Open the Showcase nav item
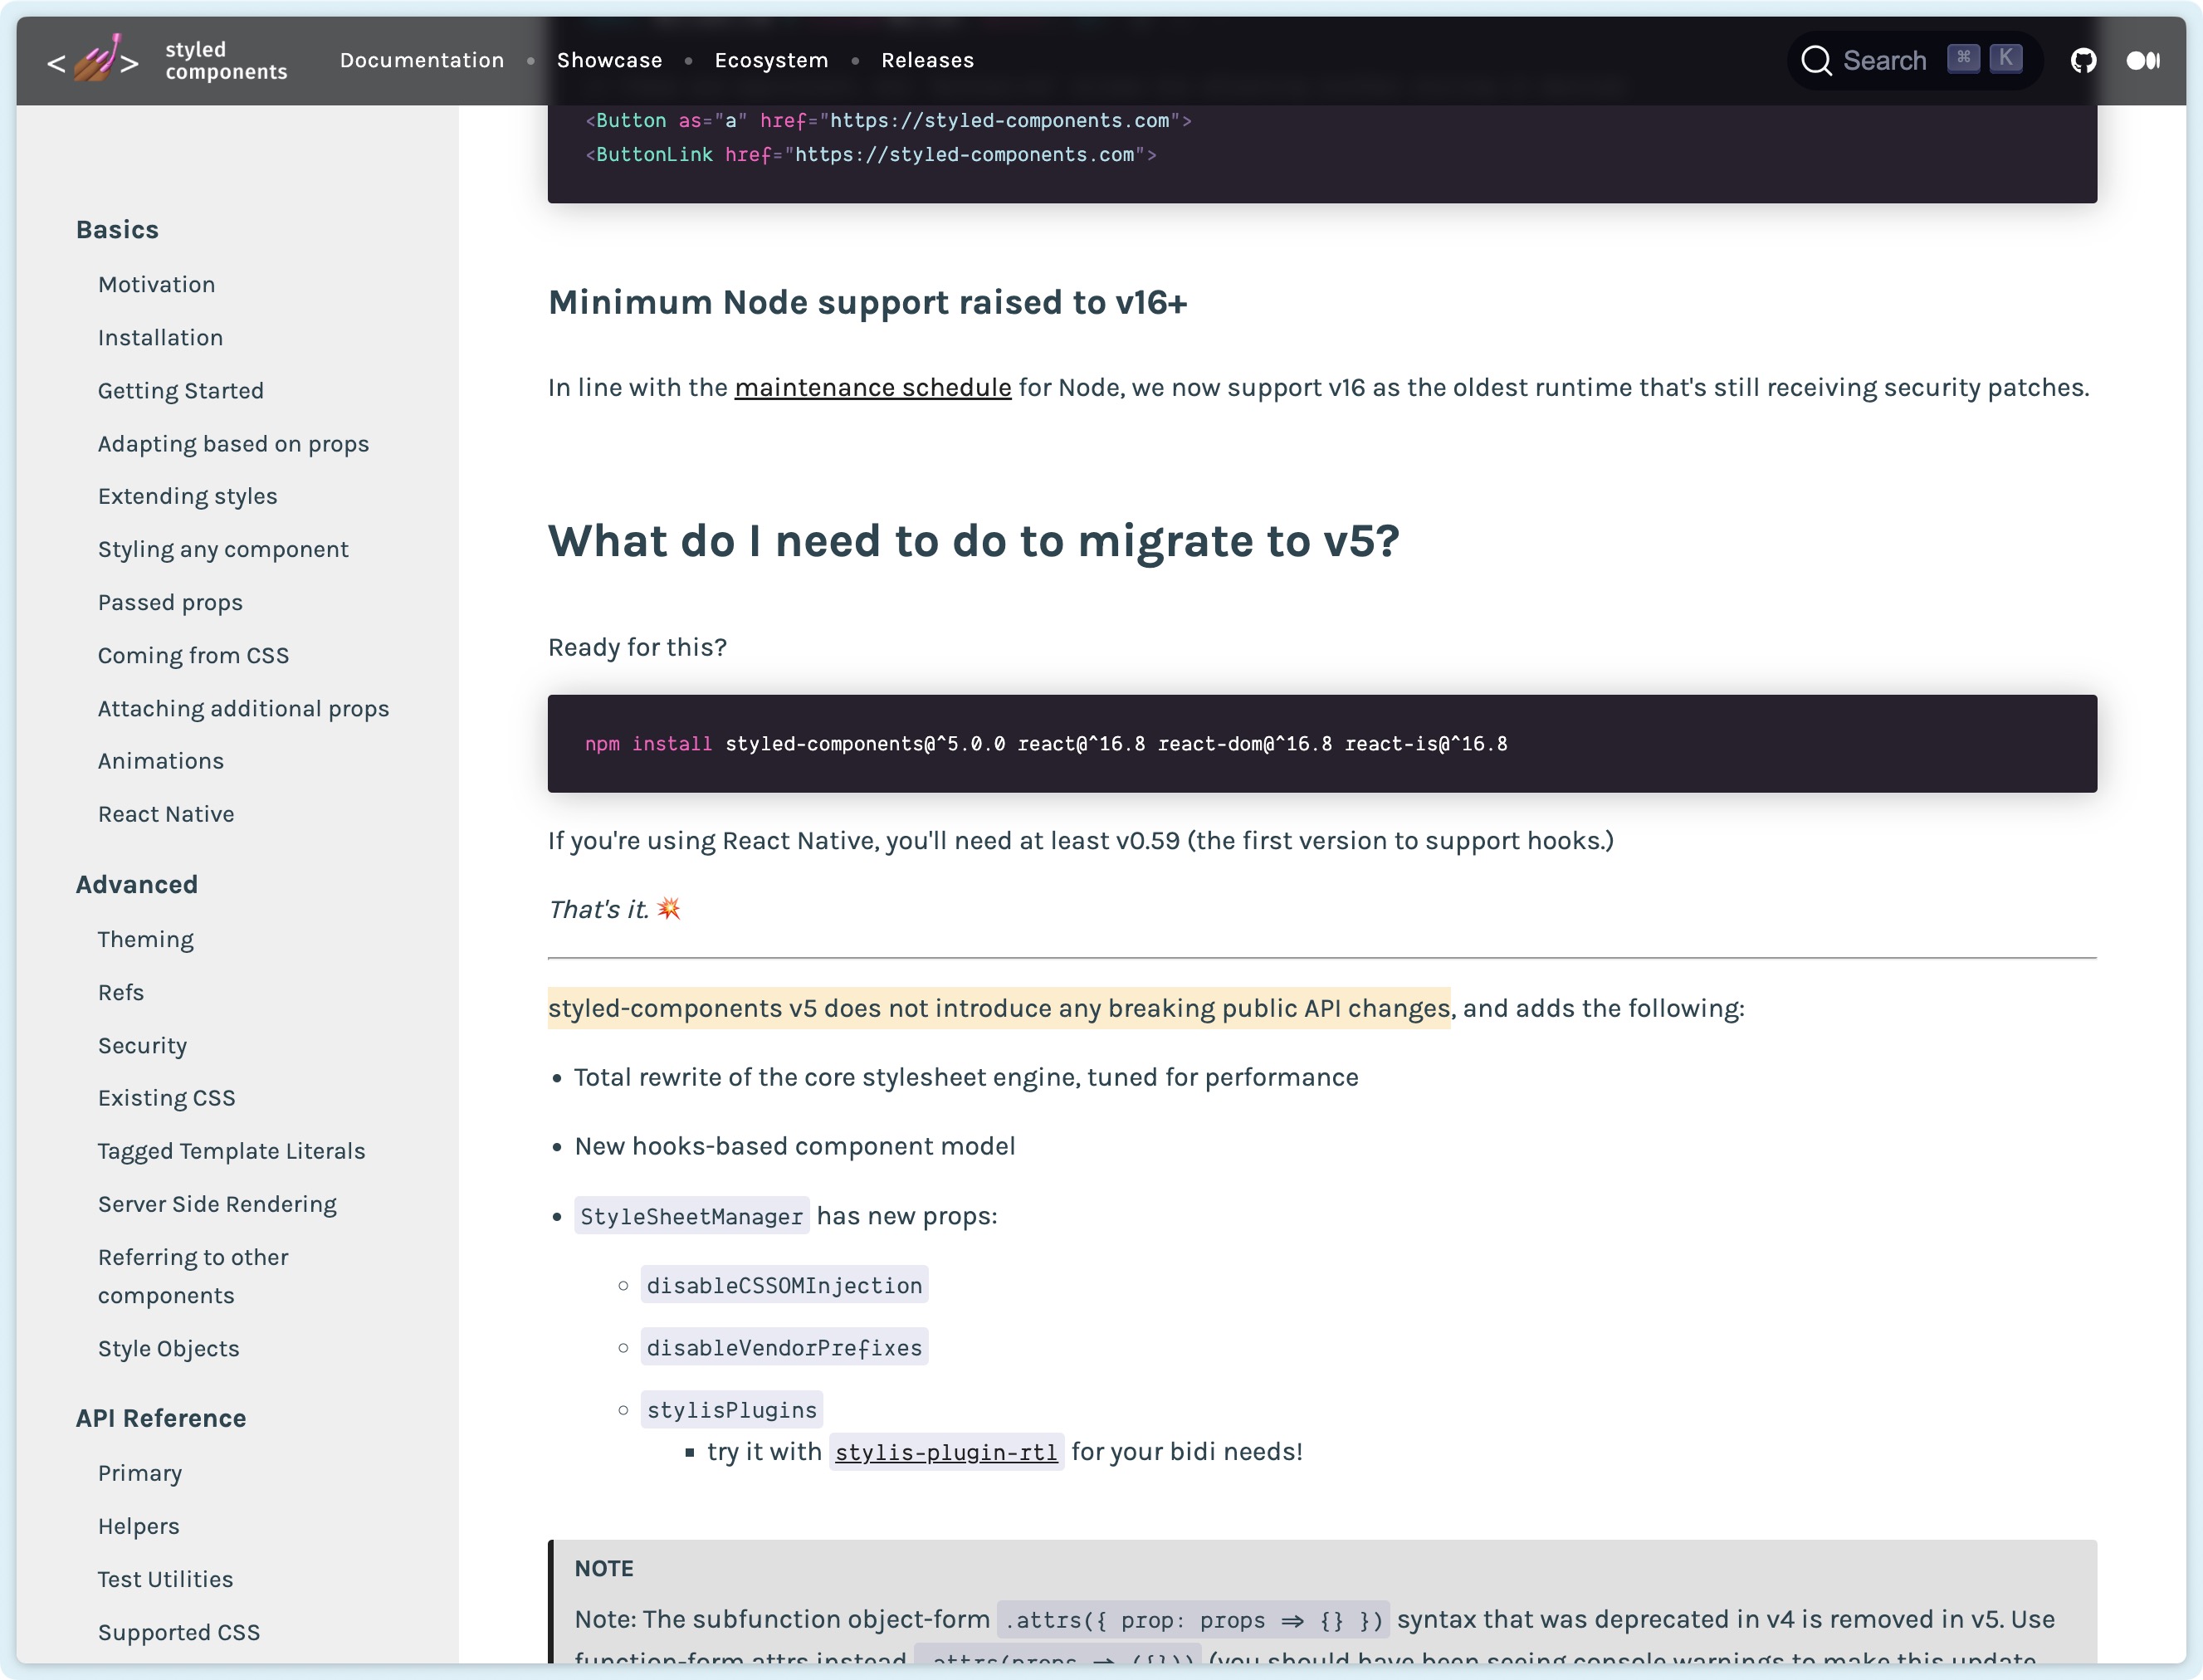2203x1680 pixels. (609, 60)
